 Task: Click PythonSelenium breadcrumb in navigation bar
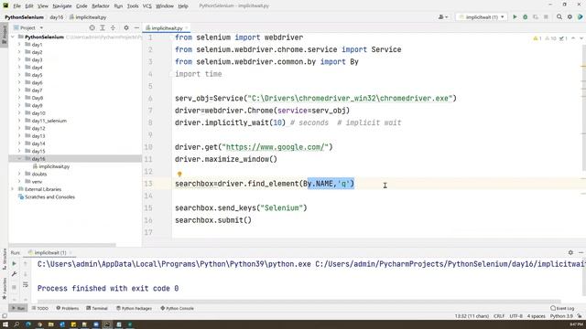24,17
